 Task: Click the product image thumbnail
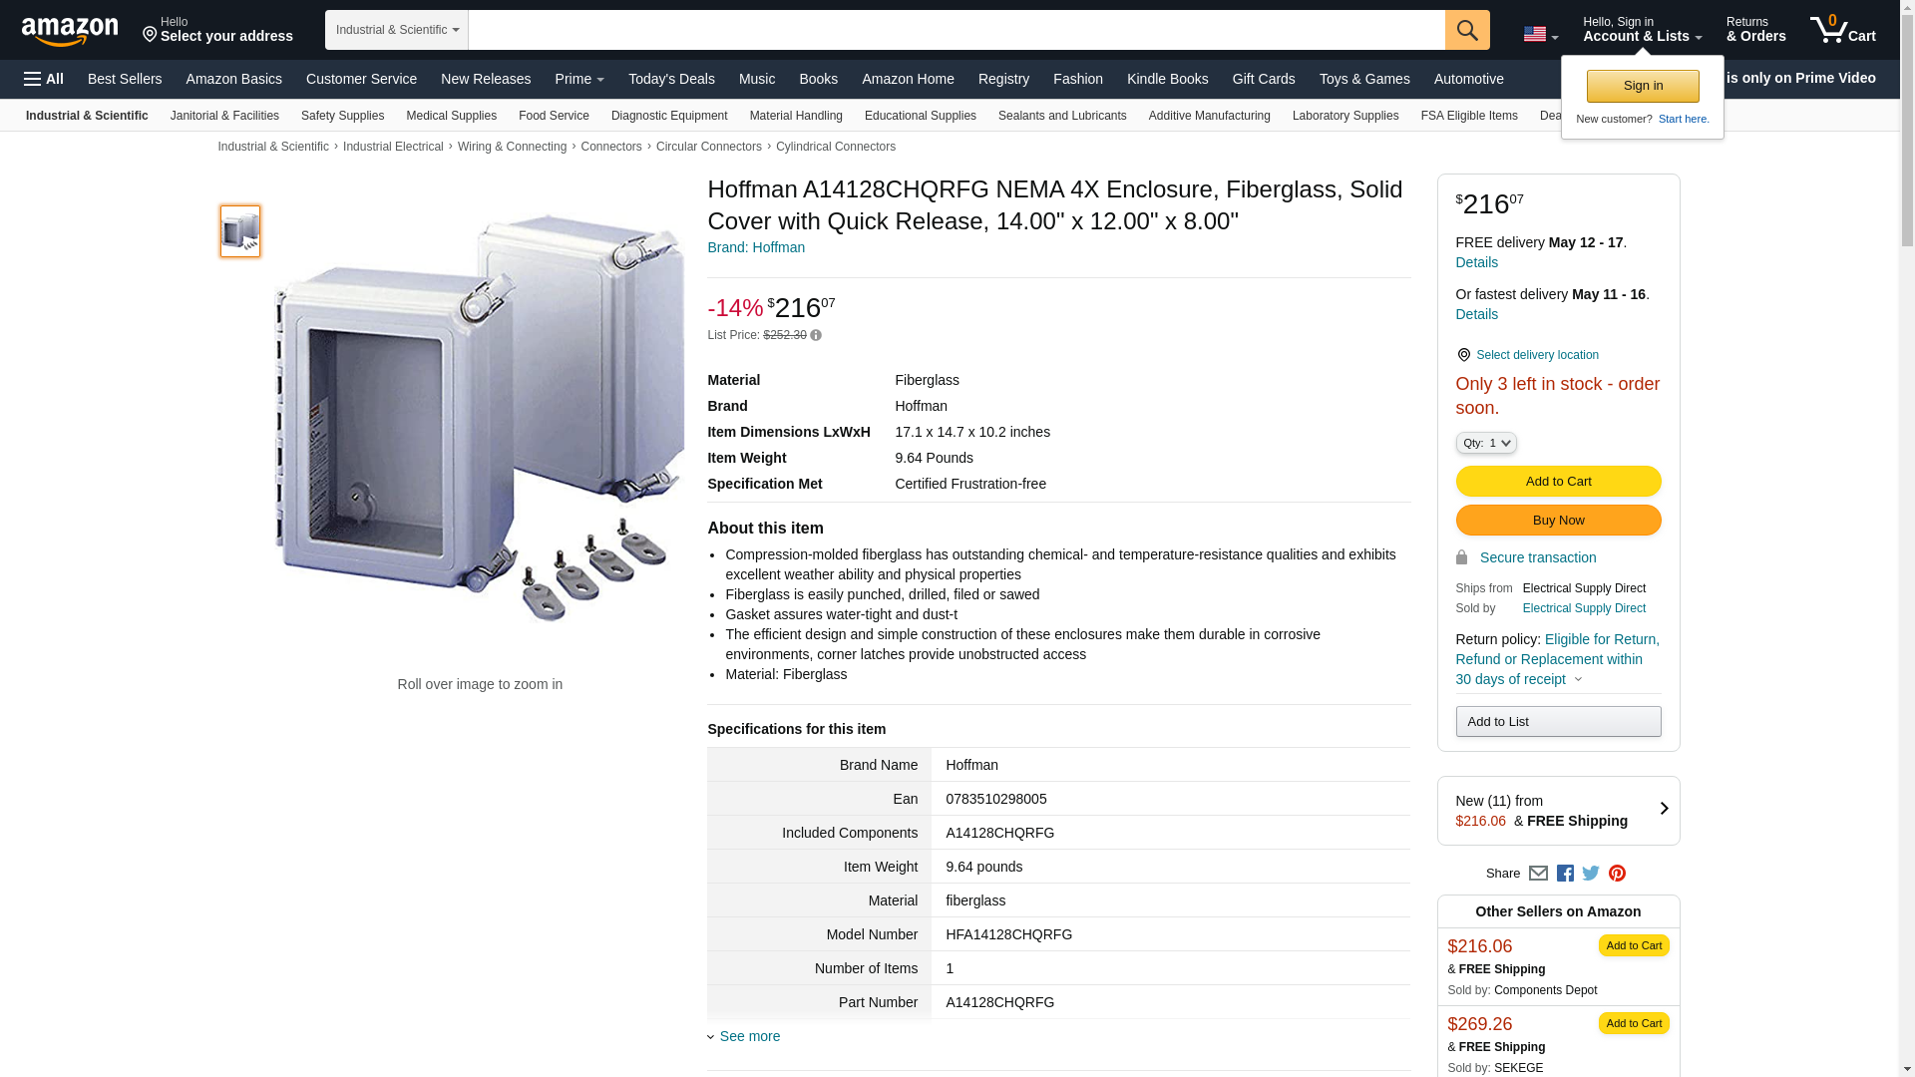(x=240, y=231)
